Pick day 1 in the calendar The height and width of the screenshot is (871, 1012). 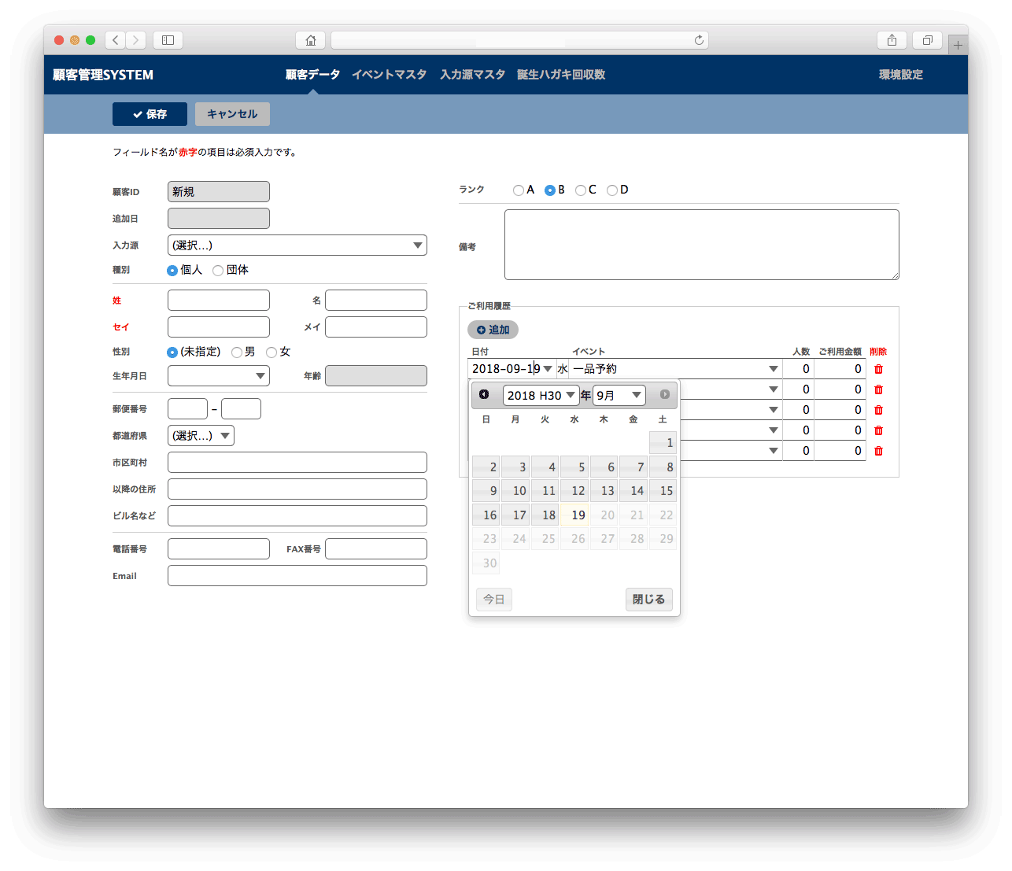tap(663, 442)
